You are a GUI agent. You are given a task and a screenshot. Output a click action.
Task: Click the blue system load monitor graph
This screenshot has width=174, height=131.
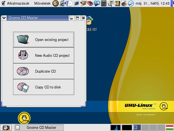116,127
